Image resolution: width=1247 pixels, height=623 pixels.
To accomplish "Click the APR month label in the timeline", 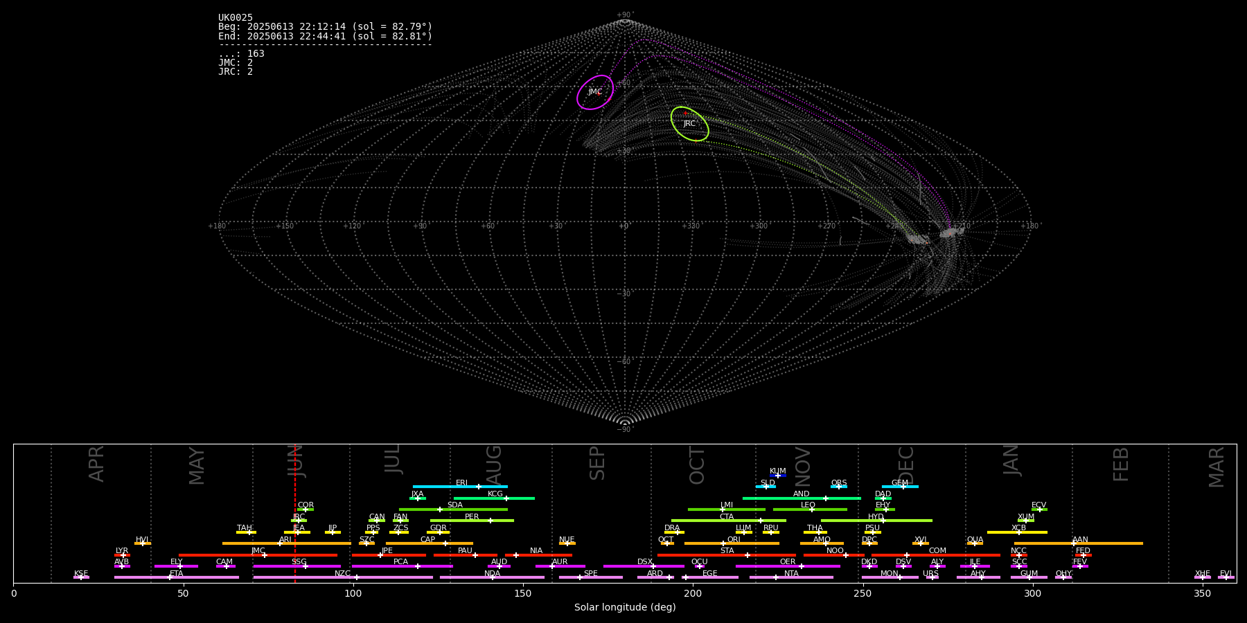I will click(x=96, y=464).
